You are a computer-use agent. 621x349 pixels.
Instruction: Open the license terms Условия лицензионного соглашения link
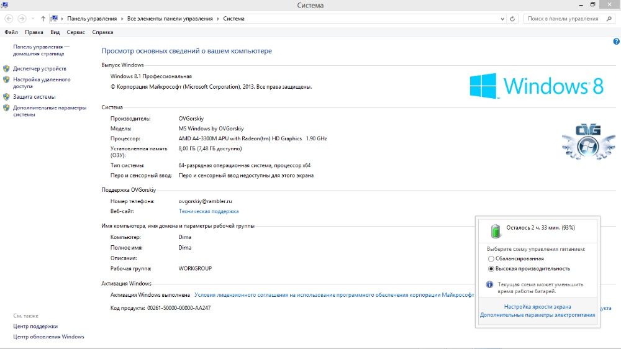[334, 295]
